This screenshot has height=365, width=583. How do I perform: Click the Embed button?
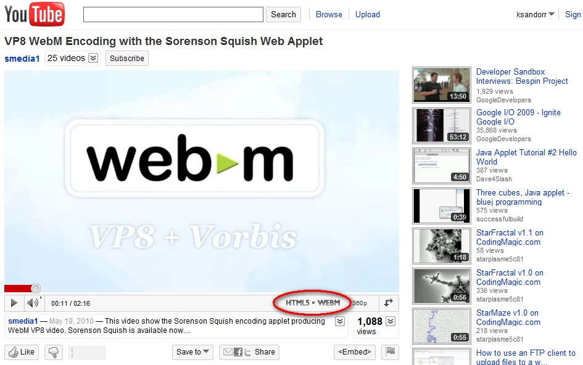(x=355, y=352)
